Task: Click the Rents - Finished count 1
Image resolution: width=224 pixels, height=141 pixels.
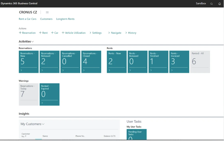Action: 152,62
